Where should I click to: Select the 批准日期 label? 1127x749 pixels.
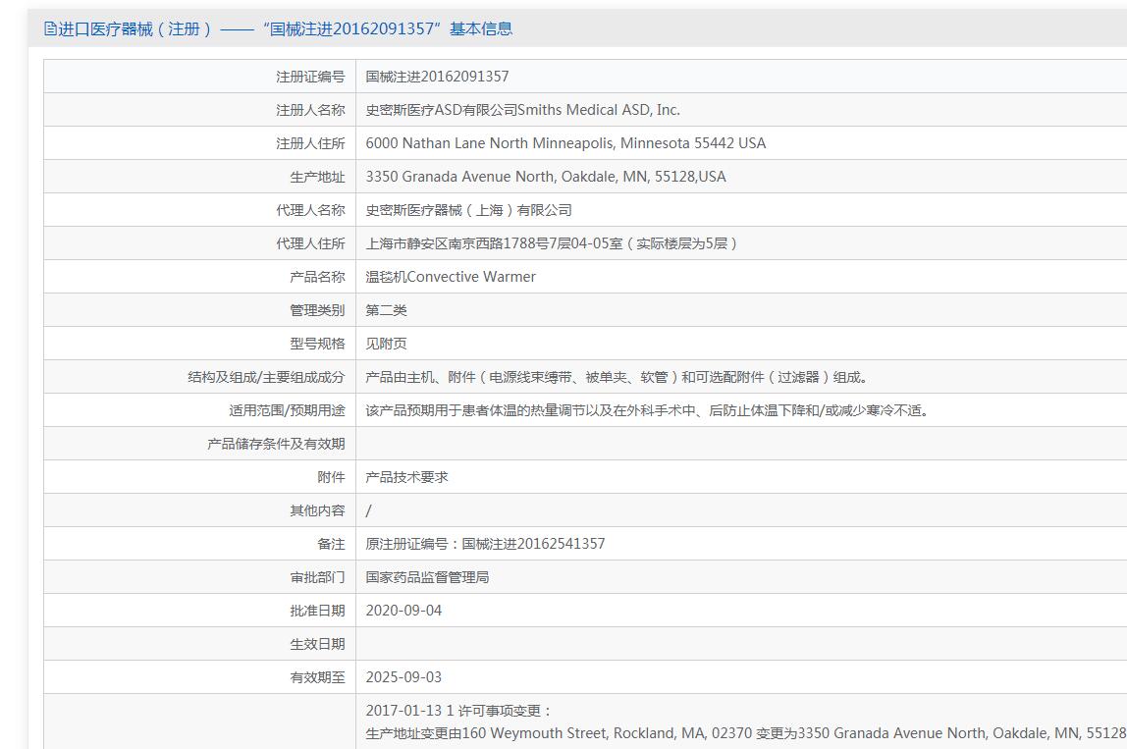click(318, 611)
